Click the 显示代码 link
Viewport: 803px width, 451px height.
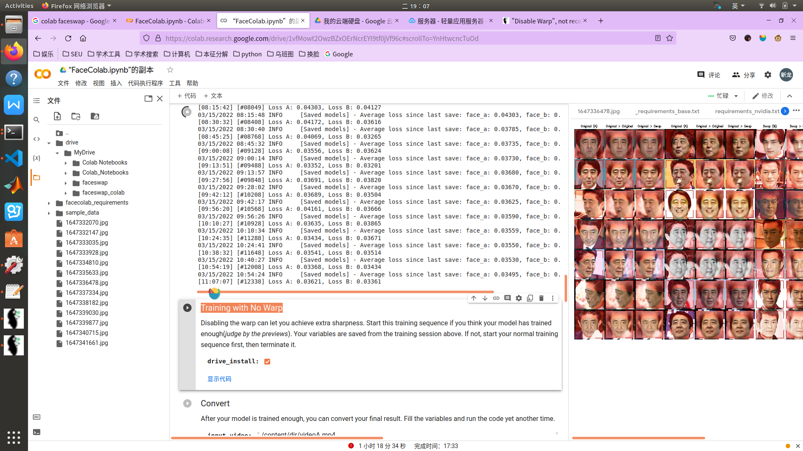[x=219, y=379]
